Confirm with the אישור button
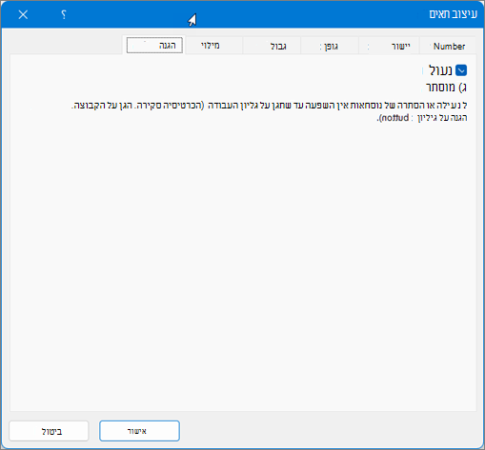The height and width of the screenshot is (450, 485). (x=139, y=431)
